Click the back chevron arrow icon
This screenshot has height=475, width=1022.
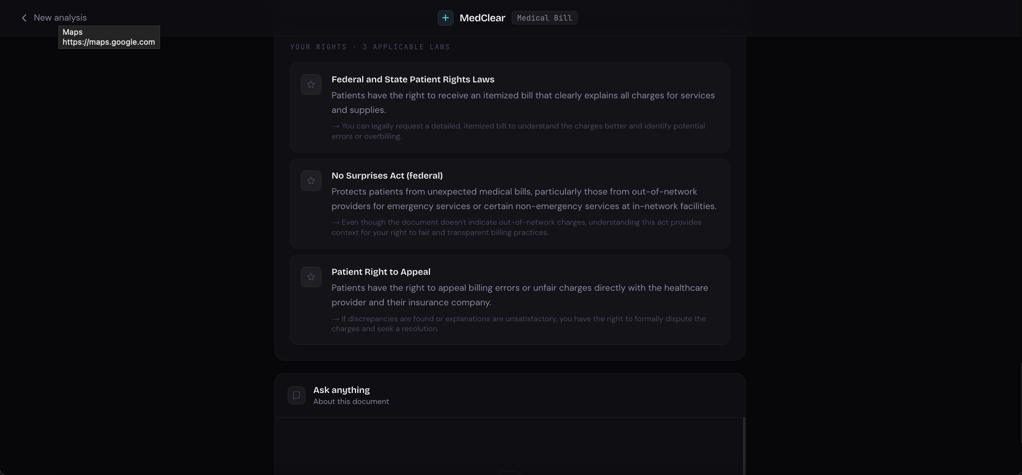coord(24,18)
